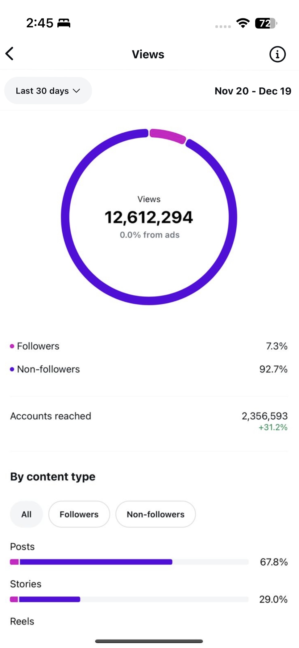Image resolution: width=299 pixels, height=648 pixels.
Task: Select the Followers filter chip
Action: 79,514
